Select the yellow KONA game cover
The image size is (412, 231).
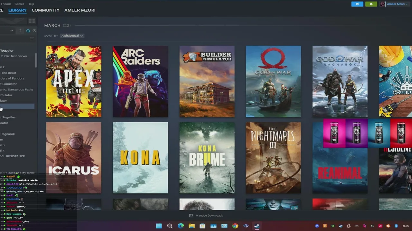click(140, 158)
